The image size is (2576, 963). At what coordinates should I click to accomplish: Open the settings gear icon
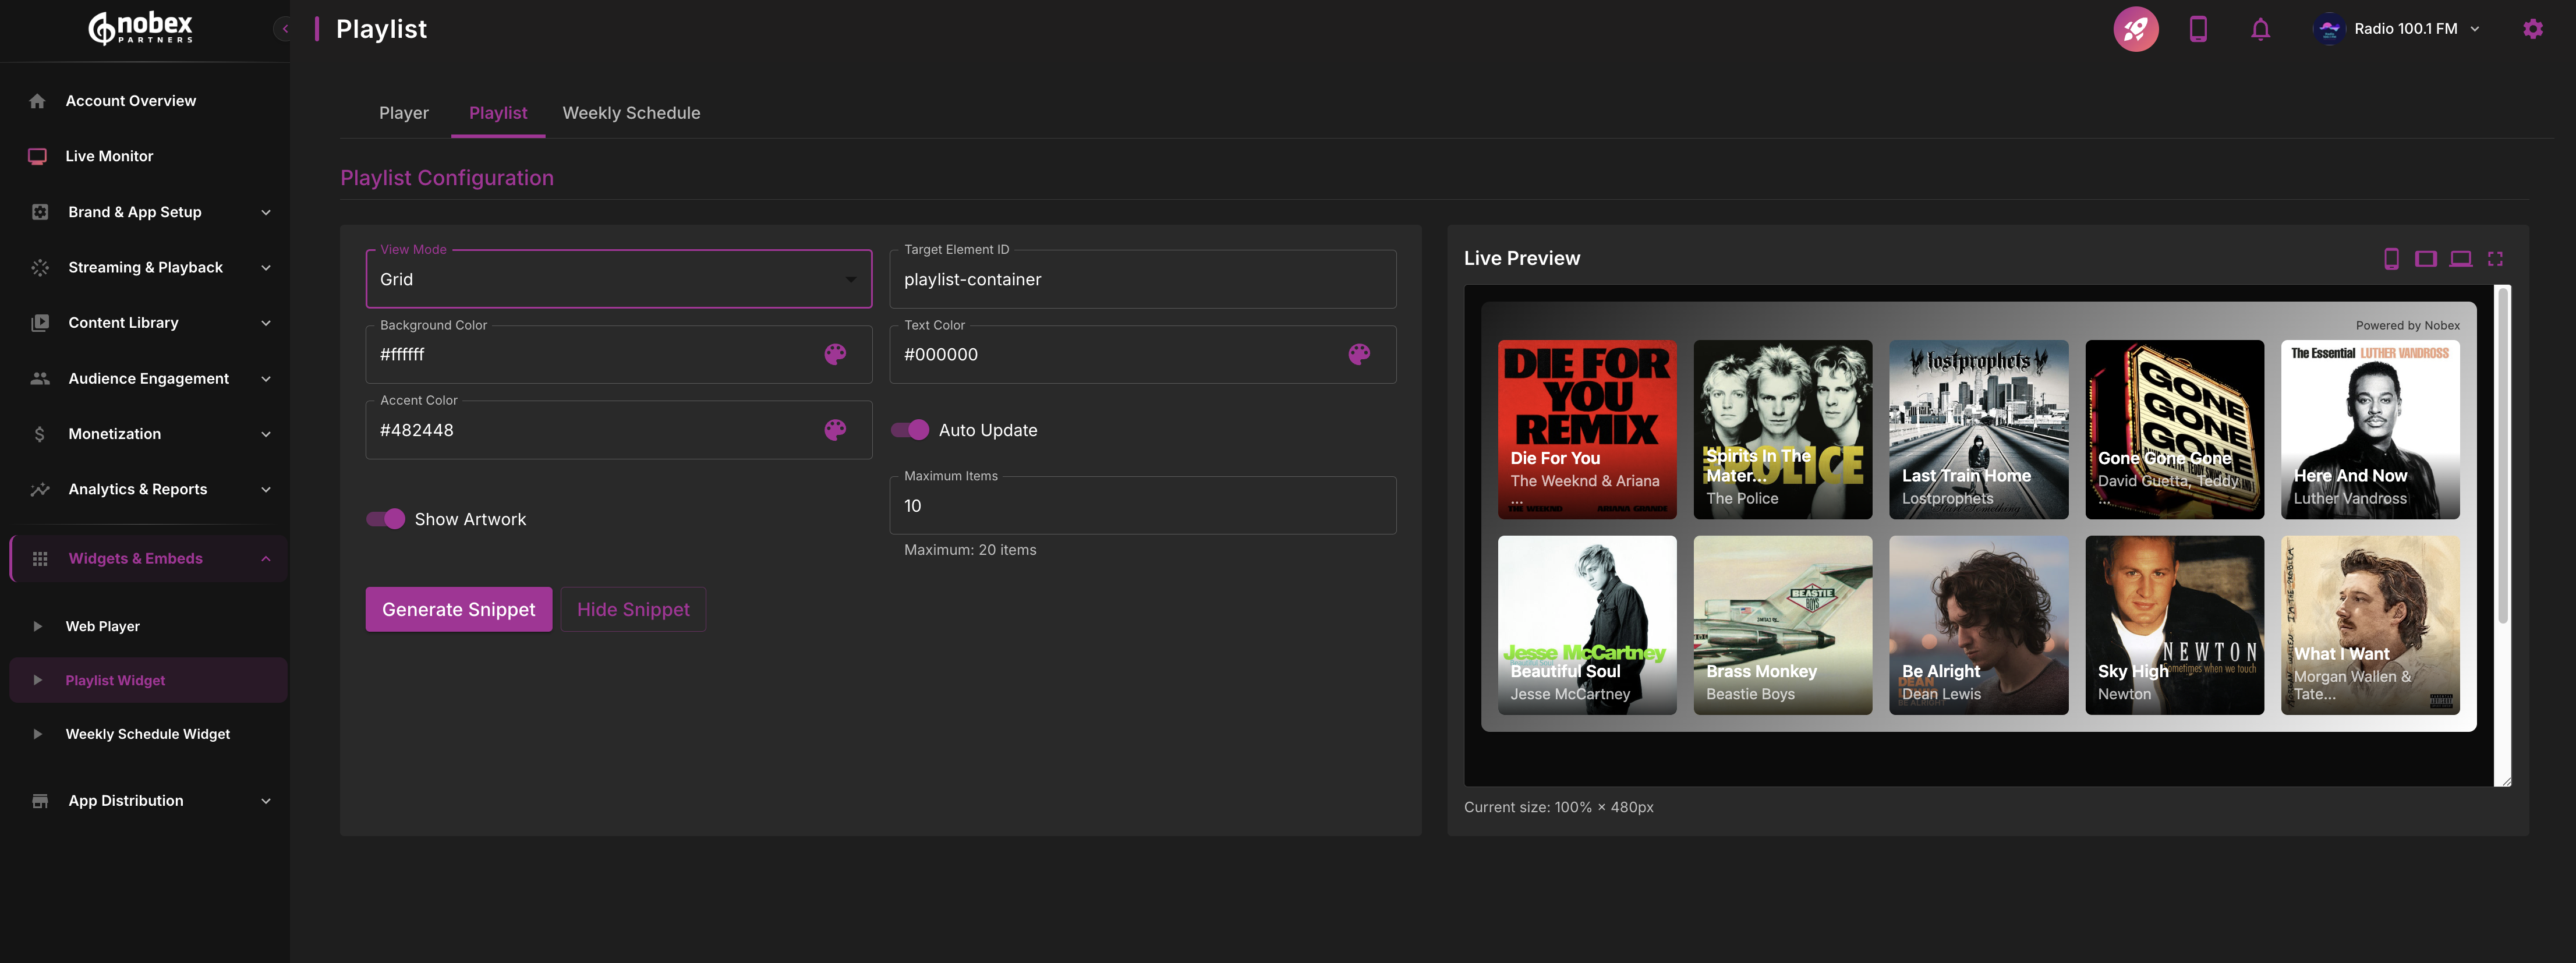pyautogui.click(x=2532, y=29)
